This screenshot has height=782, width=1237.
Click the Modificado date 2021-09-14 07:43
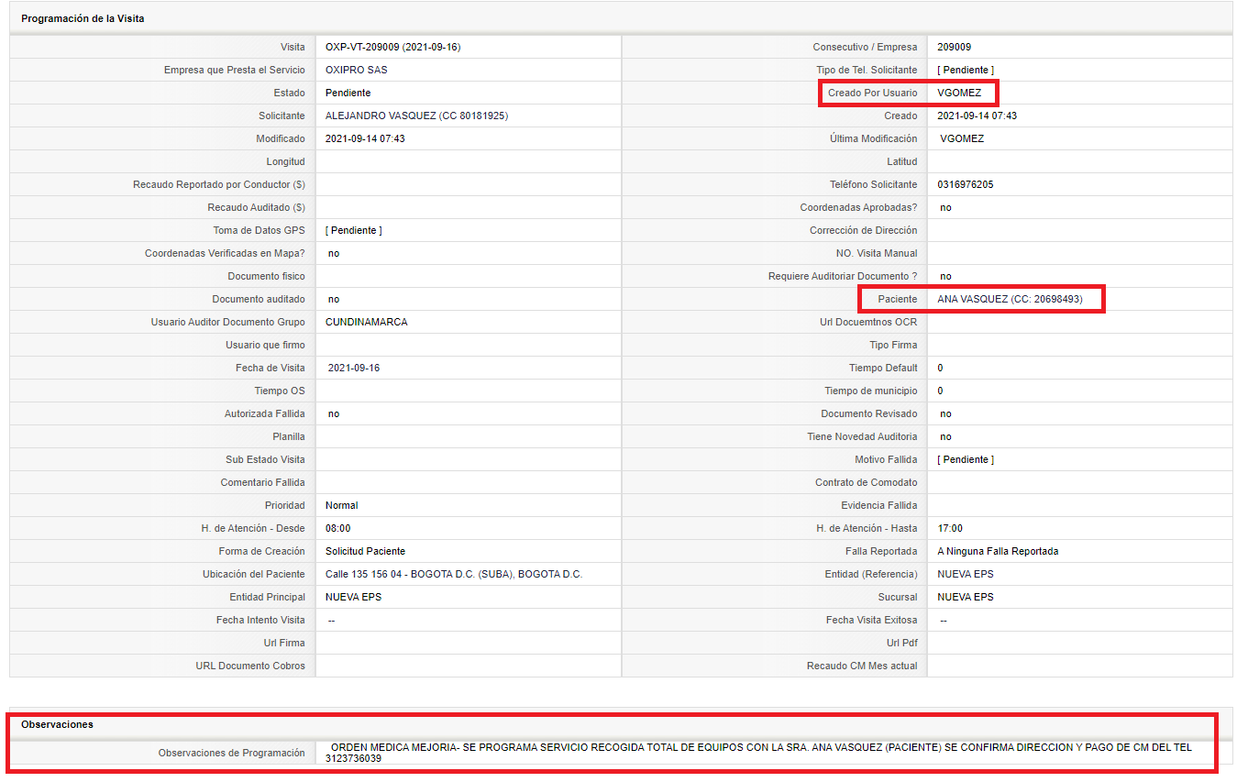tap(365, 138)
